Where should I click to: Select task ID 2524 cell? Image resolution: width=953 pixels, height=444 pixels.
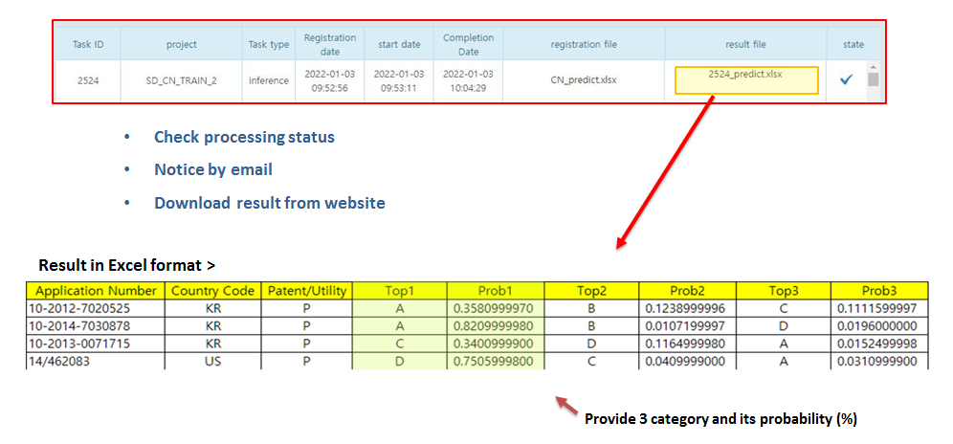[x=88, y=80]
